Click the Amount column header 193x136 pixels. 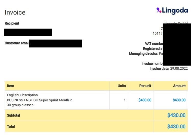179,86
